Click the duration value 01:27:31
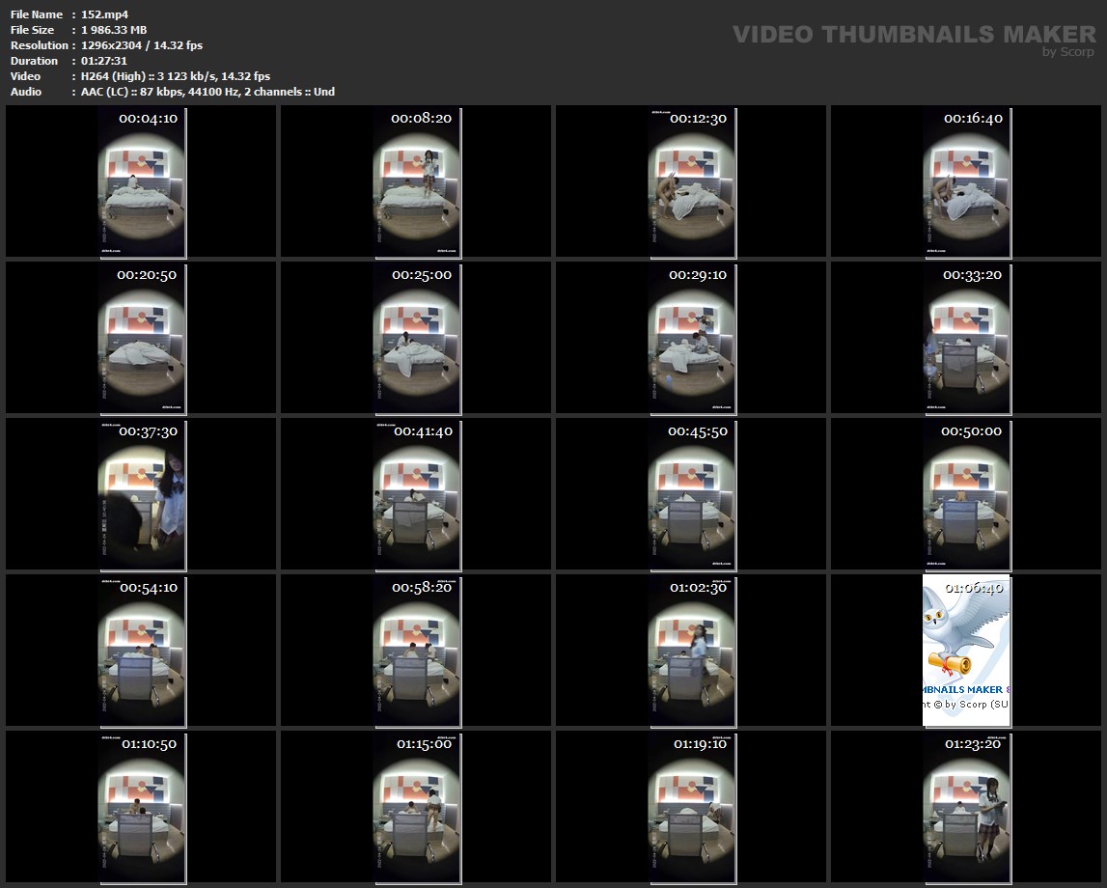 (104, 61)
